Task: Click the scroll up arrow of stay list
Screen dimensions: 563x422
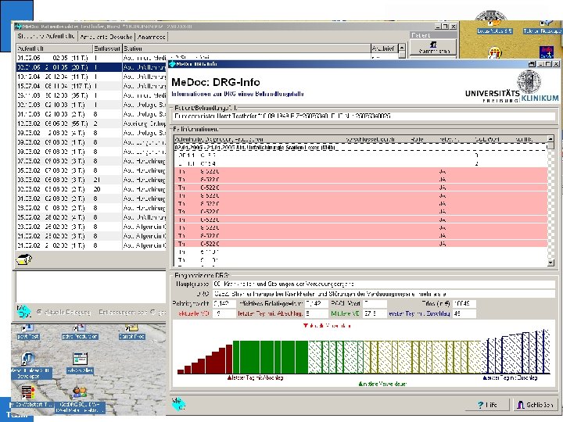Action: [x=402, y=48]
